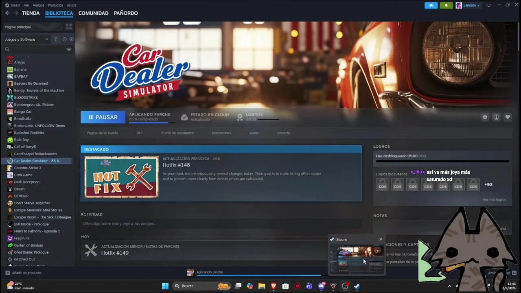
Task: Open the announcements megaphone button
Action: 431,5
